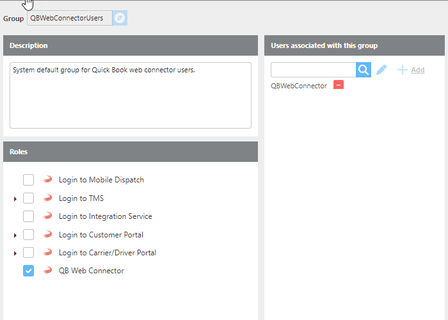The width and height of the screenshot is (448, 320).
Task: Click the pencil edit icon next to search
Action: point(381,70)
